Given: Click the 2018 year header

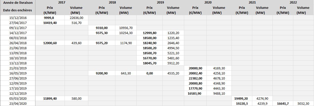Looking at the screenshot, I should [x=112, y=3].
